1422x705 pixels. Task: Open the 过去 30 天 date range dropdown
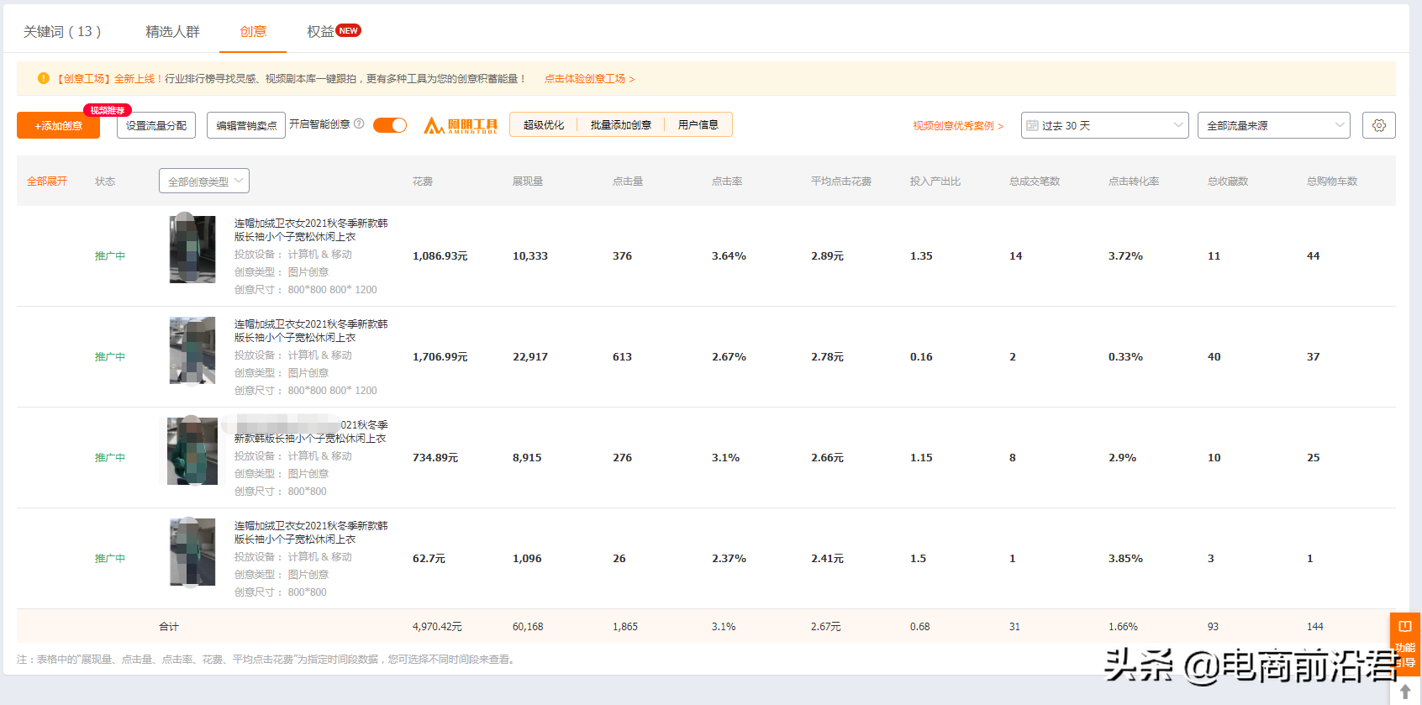[x=1104, y=125]
